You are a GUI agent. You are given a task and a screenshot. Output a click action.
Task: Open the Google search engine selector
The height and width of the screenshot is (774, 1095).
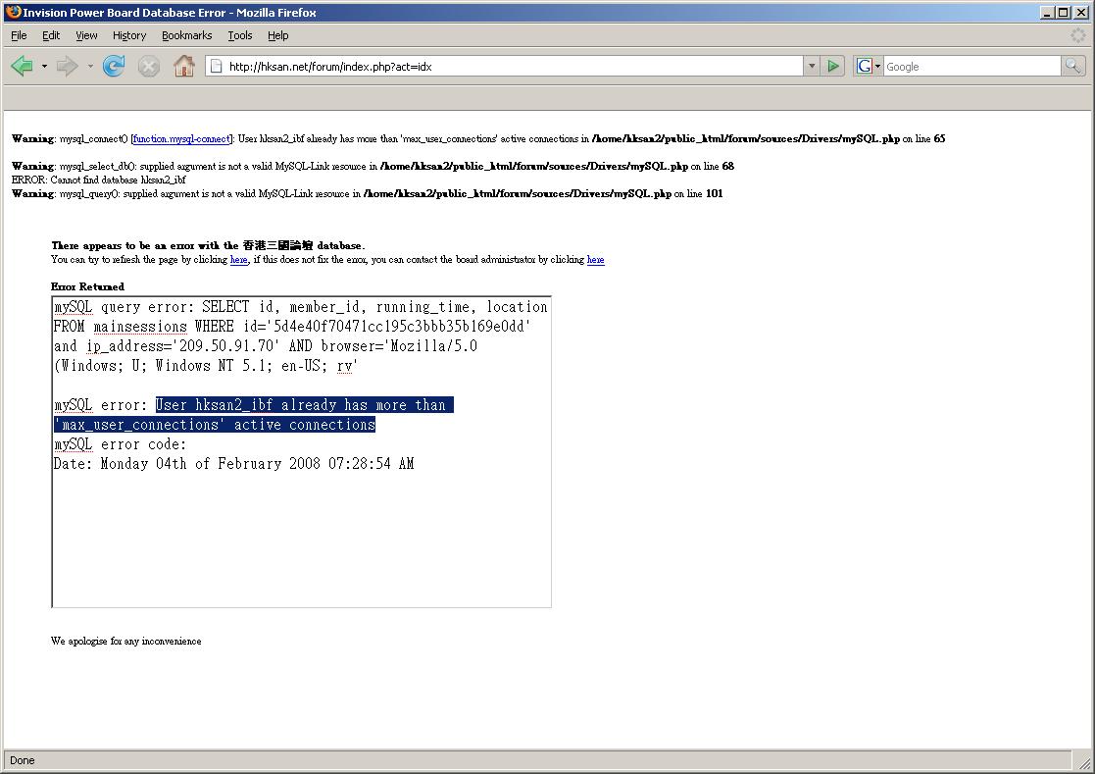pos(868,67)
